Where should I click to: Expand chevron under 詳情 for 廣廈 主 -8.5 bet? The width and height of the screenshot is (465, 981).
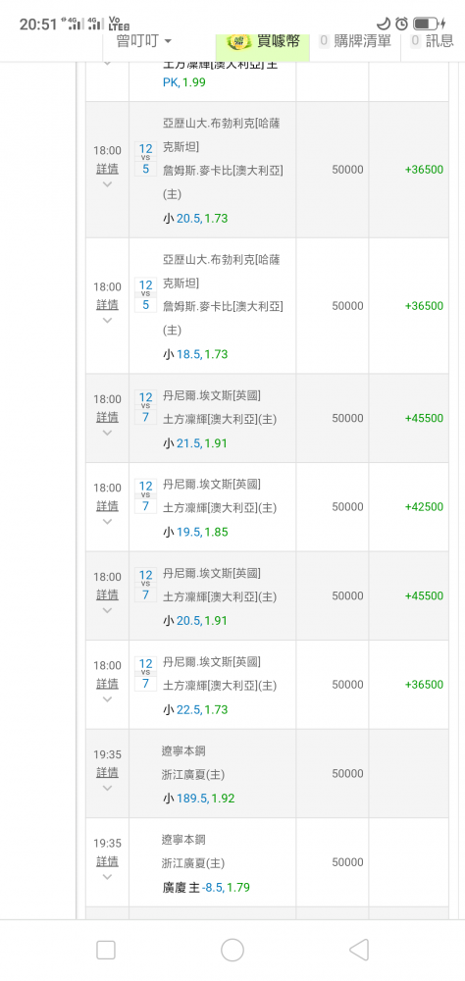[107, 877]
